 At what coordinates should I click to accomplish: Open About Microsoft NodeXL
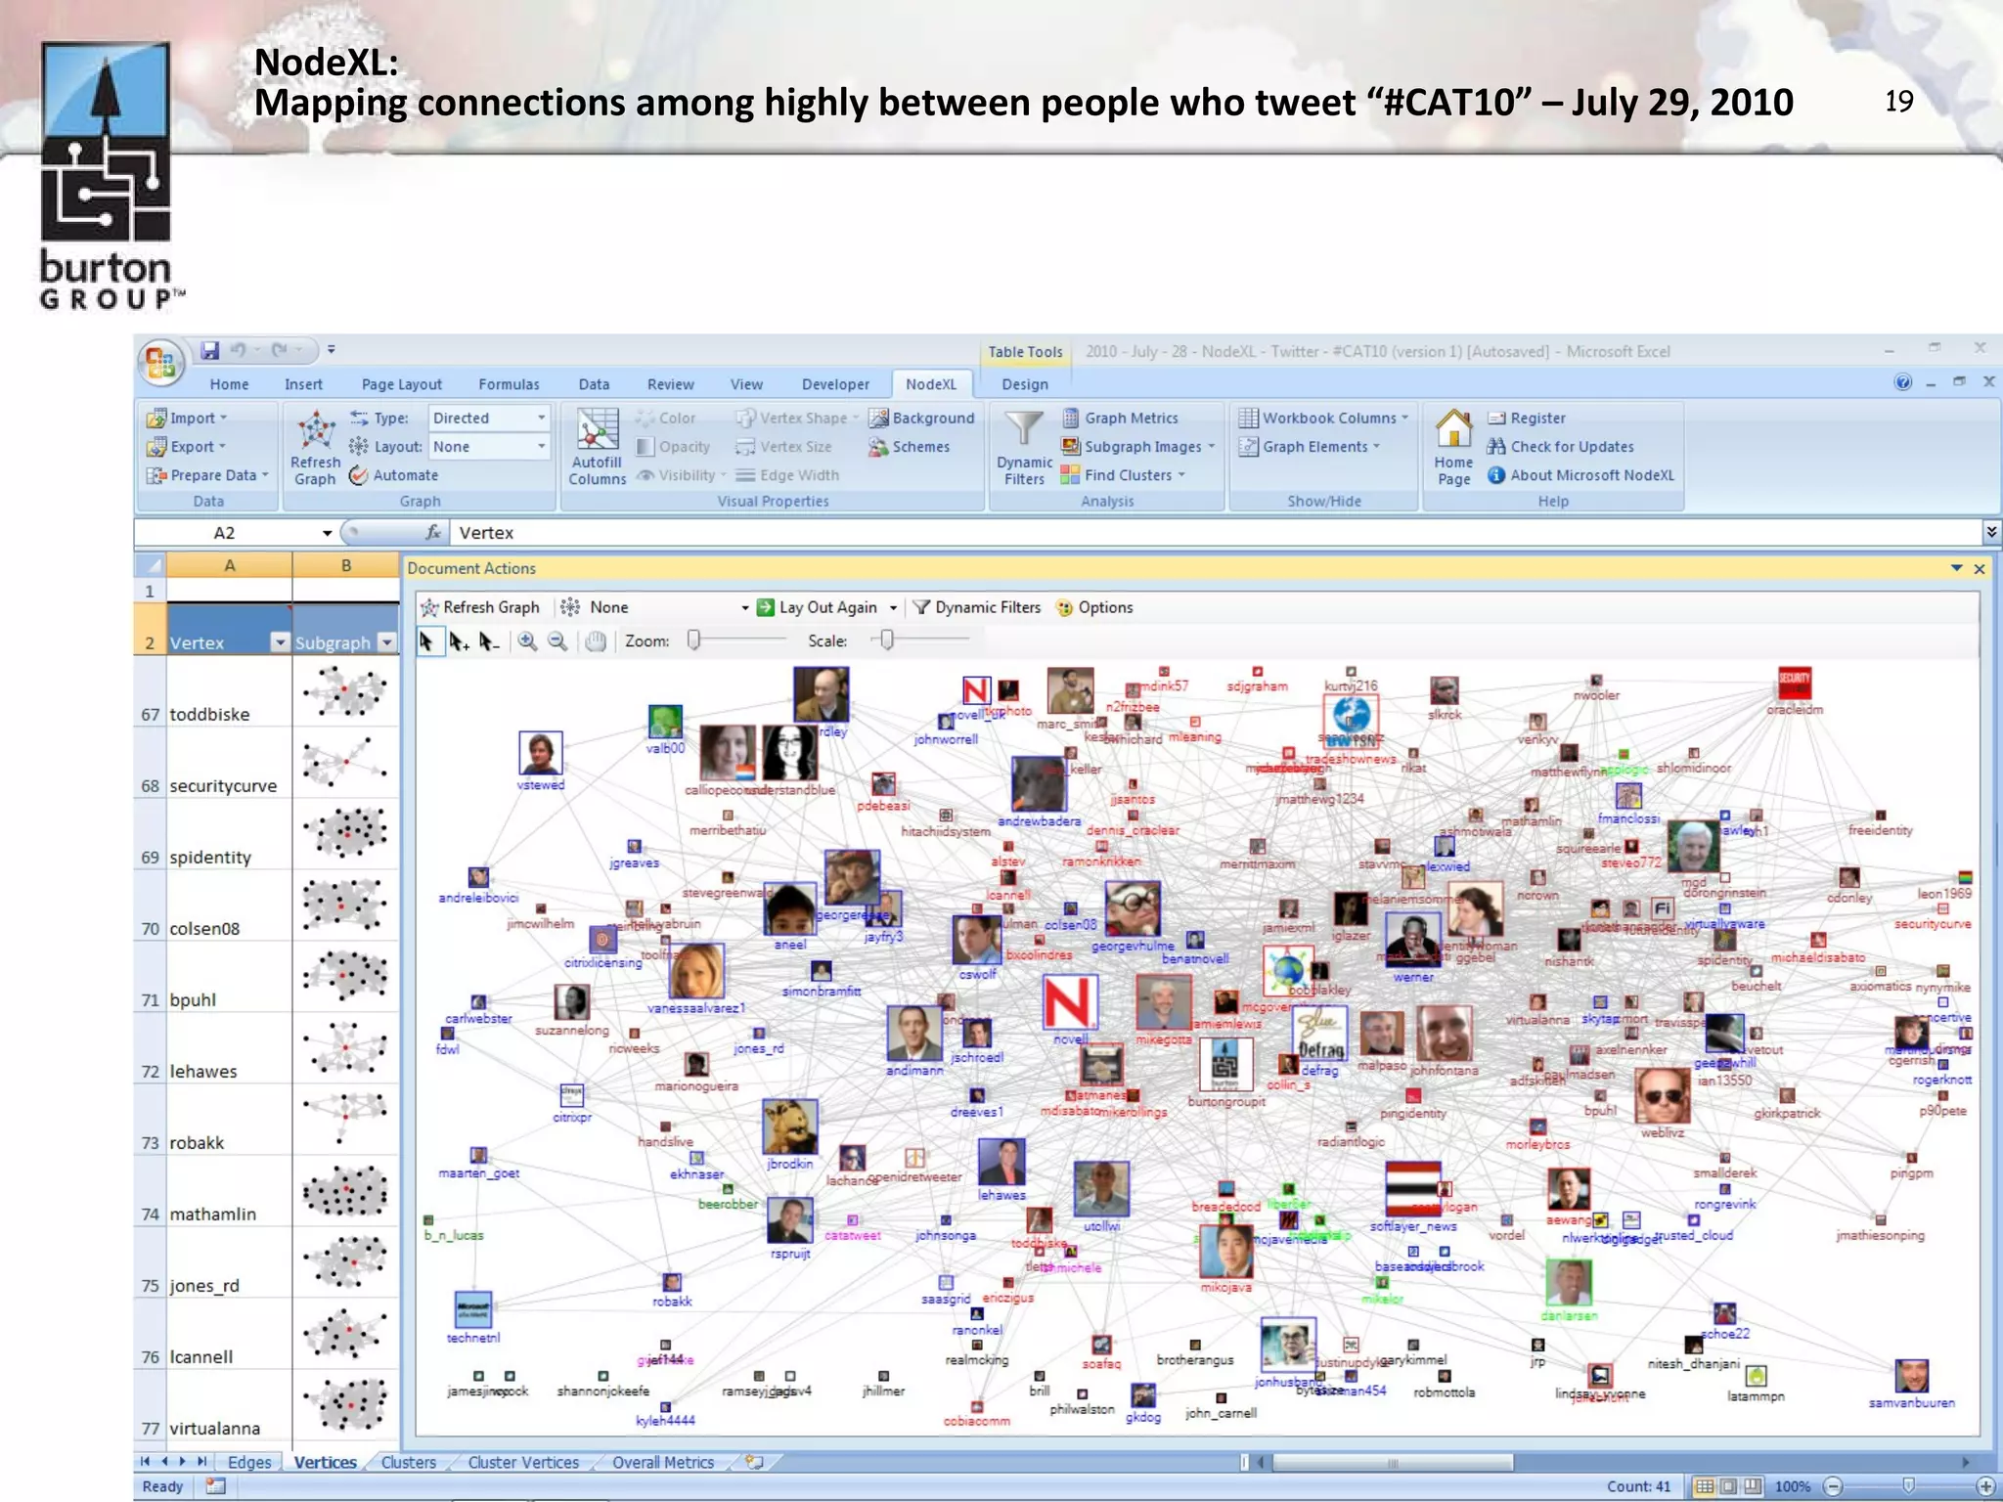(1580, 475)
